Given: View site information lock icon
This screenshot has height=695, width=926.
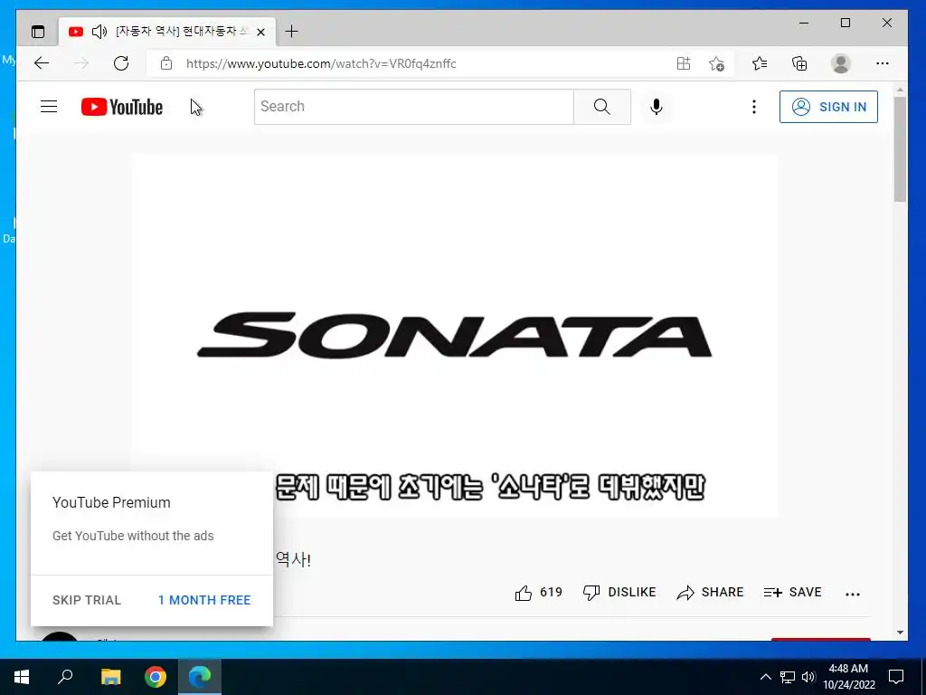Looking at the screenshot, I should (x=166, y=63).
